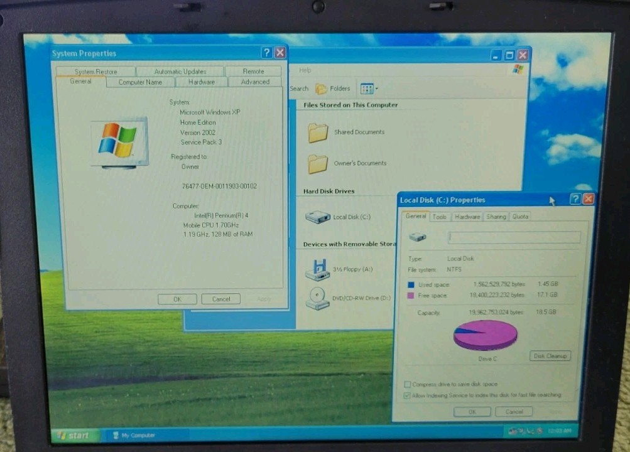This screenshot has width=630, height=452.
Task: Click the Search toolbar button
Action: (x=299, y=89)
